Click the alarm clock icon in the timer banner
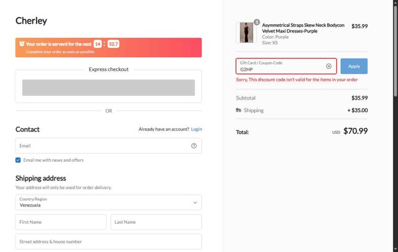Screen dimensions: 398x252 (x=22, y=44)
